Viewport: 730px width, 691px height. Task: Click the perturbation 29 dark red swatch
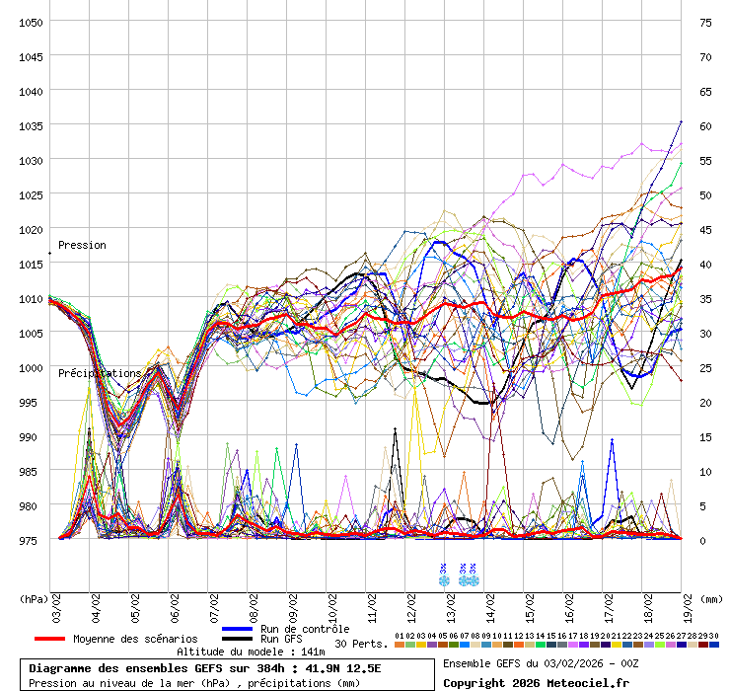pos(703,645)
